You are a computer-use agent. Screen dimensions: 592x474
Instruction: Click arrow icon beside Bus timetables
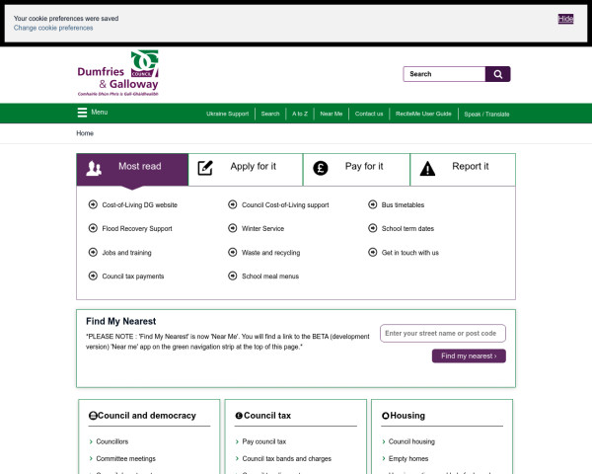coord(373,204)
